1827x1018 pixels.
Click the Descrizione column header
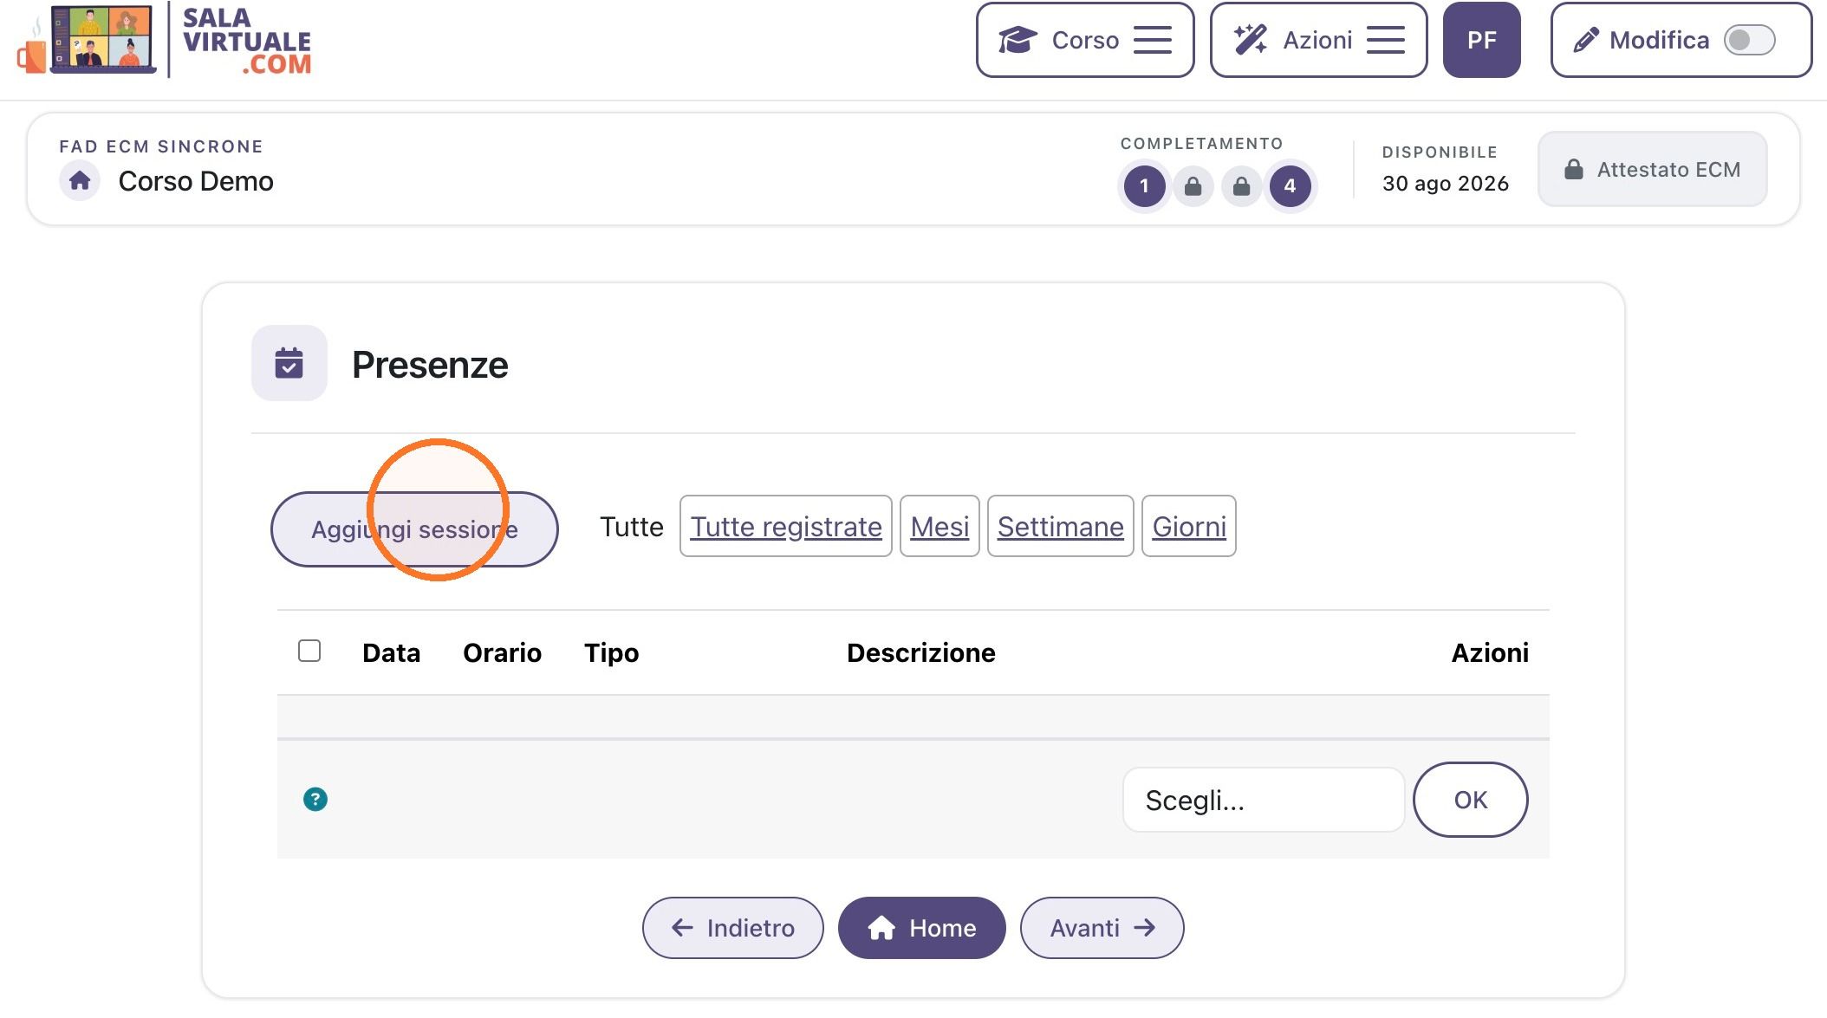coord(920,652)
